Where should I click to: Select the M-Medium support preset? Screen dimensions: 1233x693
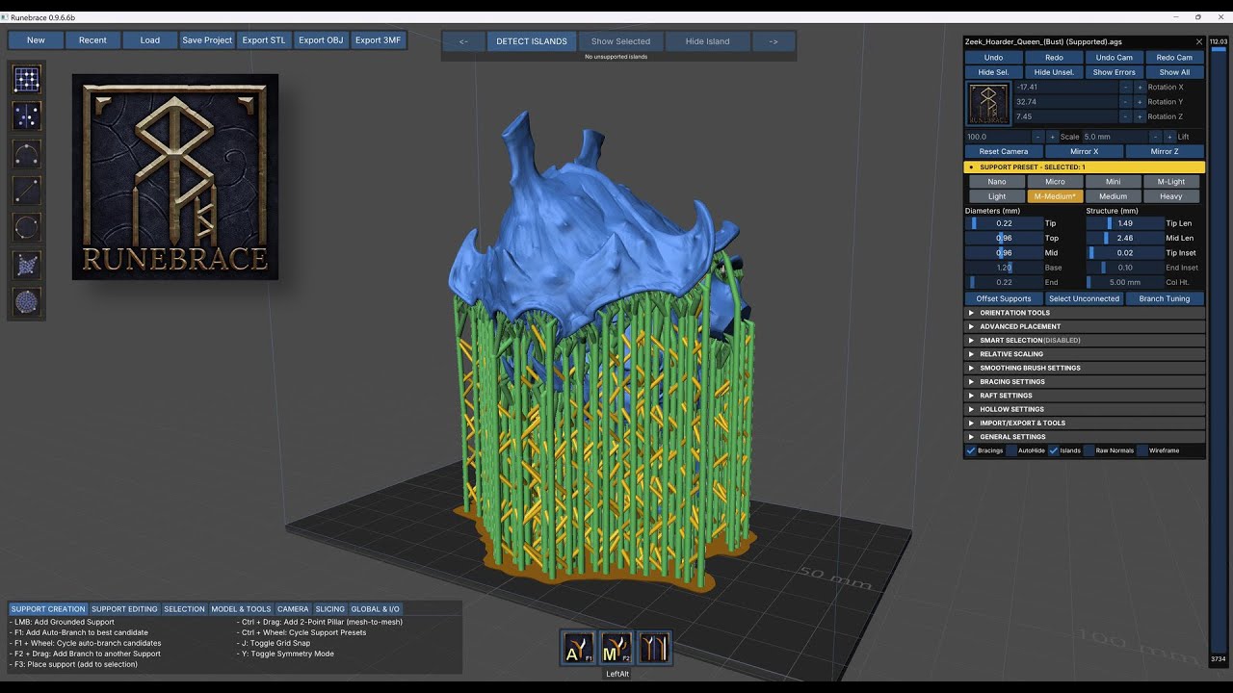click(x=1055, y=196)
